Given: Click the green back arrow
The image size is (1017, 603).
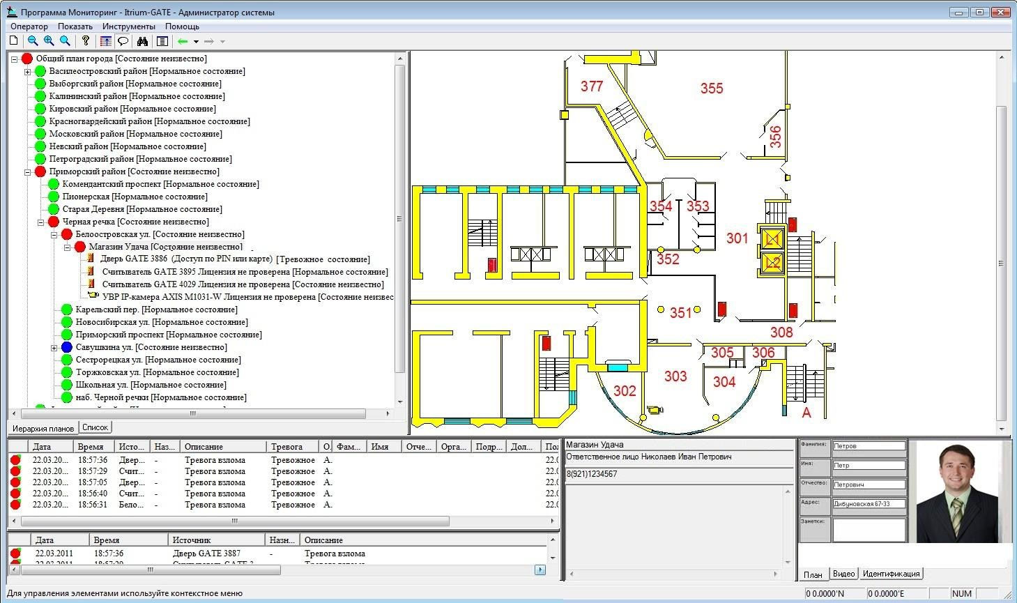Looking at the screenshot, I should pyautogui.click(x=183, y=41).
